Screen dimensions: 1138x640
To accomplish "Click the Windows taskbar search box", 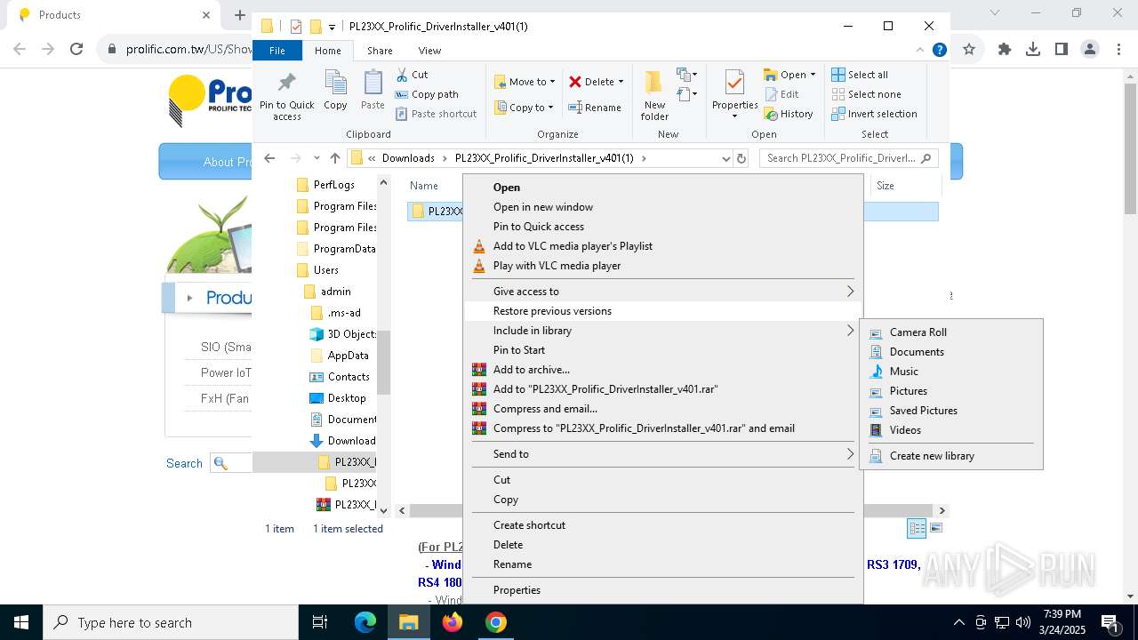I will tap(171, 622).
